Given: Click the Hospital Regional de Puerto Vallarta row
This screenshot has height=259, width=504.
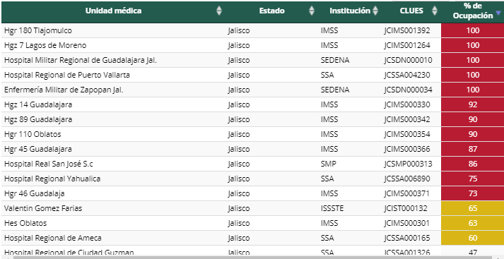Looking at the screenshot, I should (252, 75).
